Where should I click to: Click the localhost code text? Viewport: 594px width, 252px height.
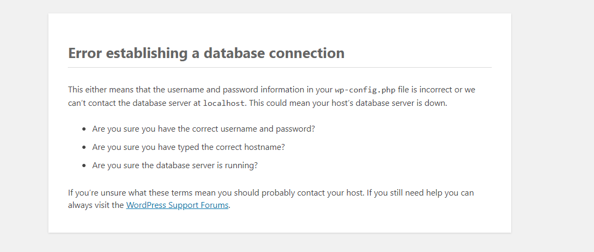[224, 103]
